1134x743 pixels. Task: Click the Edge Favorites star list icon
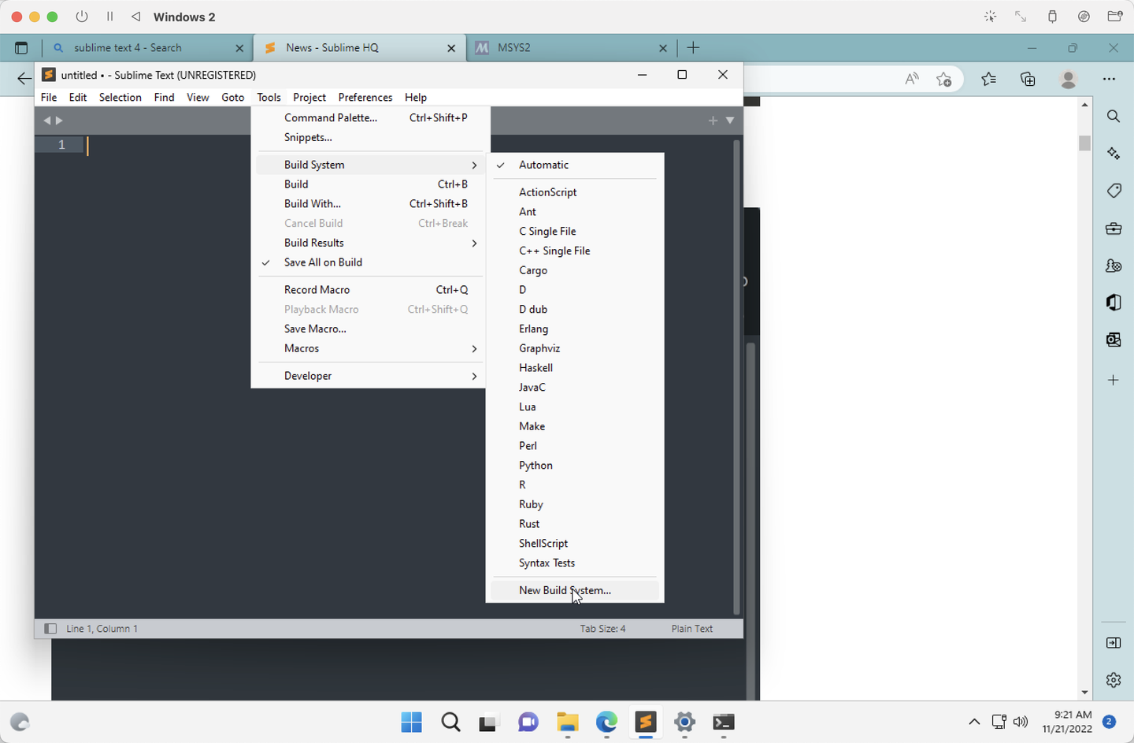coord(989,79)
